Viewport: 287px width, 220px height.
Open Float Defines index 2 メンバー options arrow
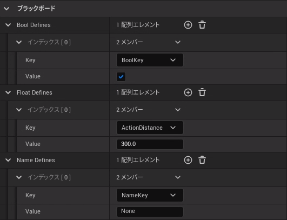[178, 110]
